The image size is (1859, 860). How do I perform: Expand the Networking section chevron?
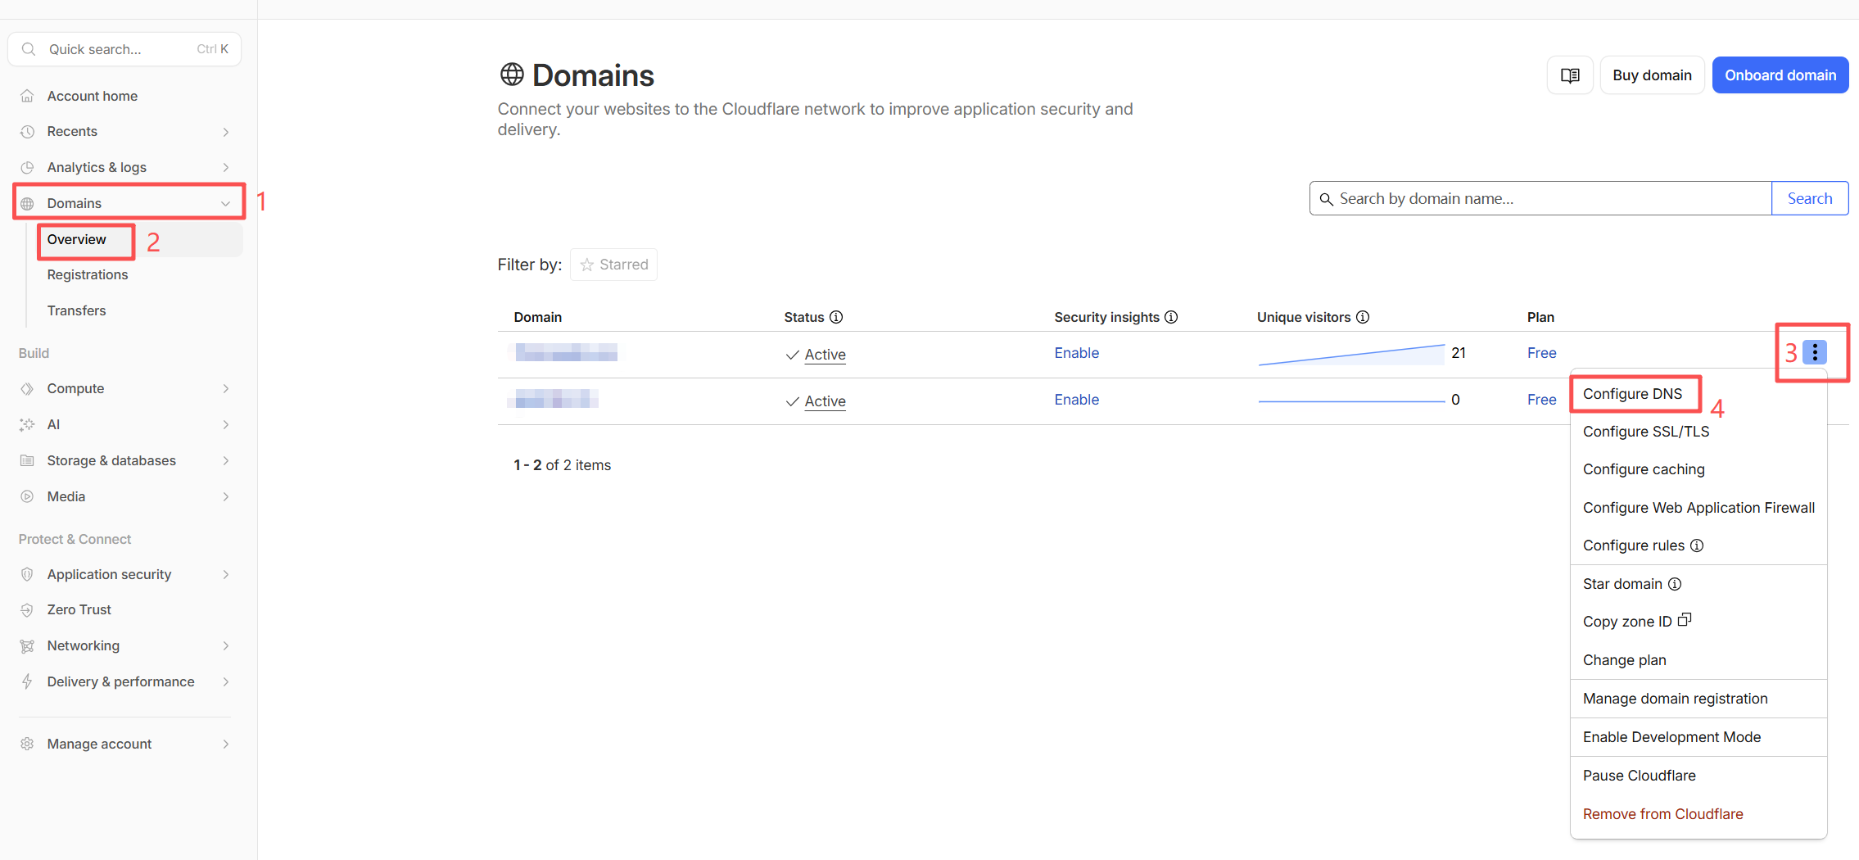point(226,645)
